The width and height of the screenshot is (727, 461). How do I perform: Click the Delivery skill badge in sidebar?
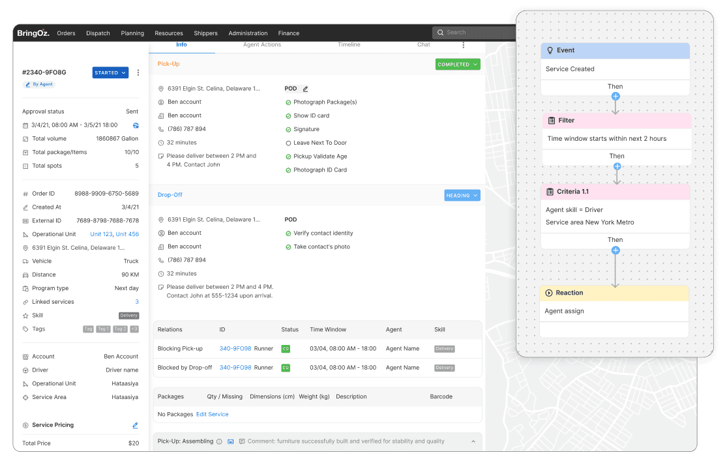pyautogui.click(x=129, y=316)
